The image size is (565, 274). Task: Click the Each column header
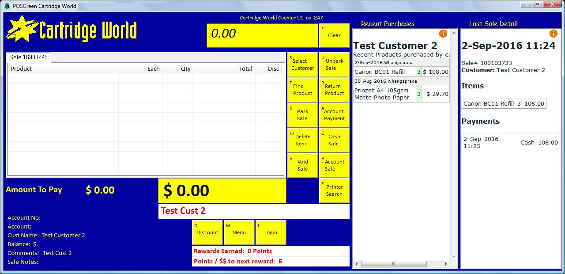(140, 68)
